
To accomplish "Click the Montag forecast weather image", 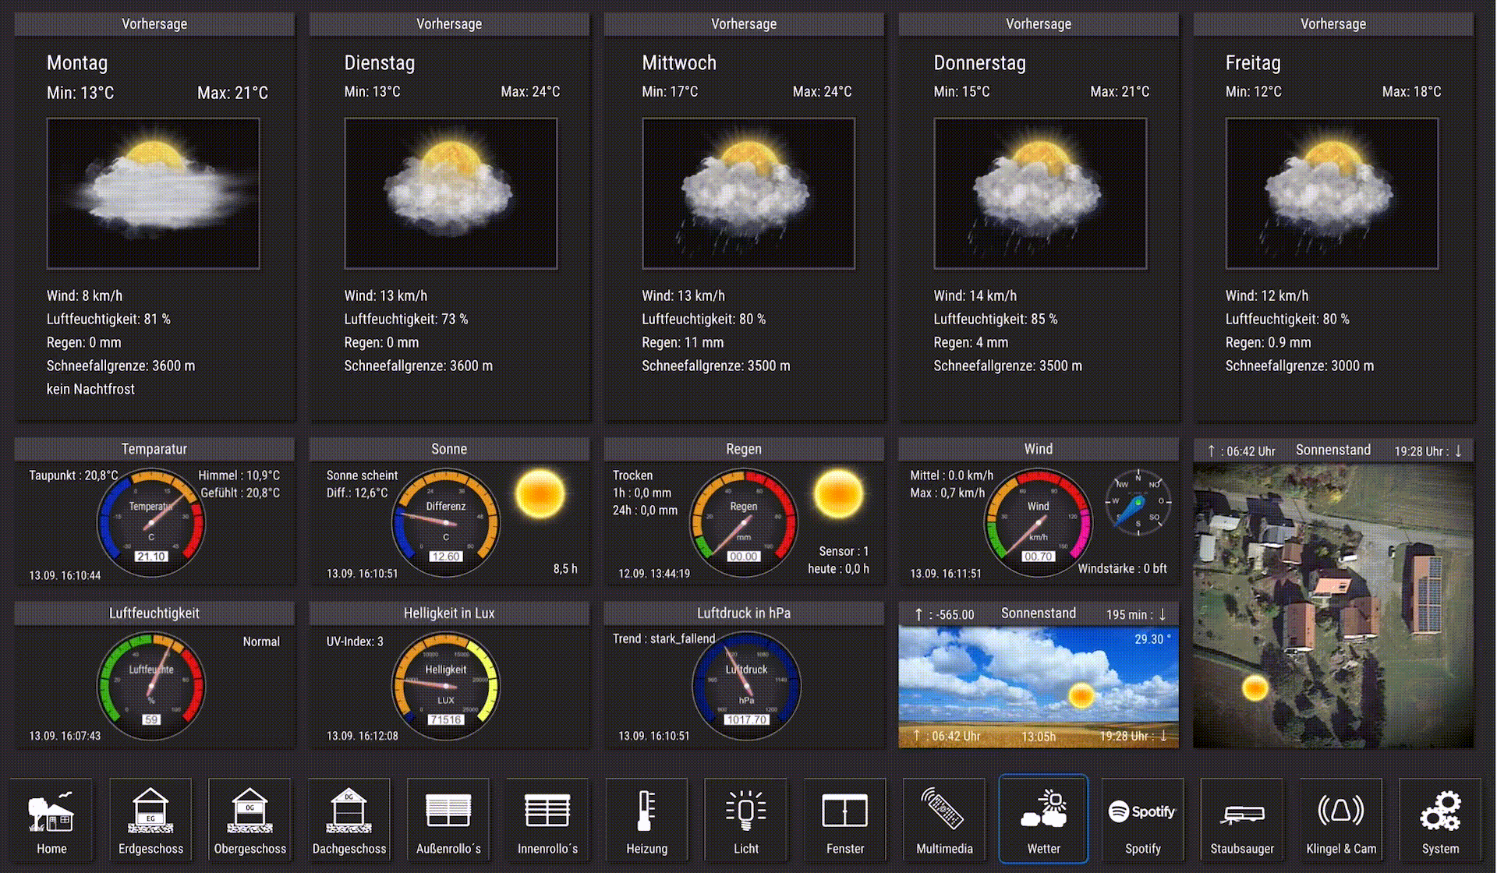I will point(153,193).
